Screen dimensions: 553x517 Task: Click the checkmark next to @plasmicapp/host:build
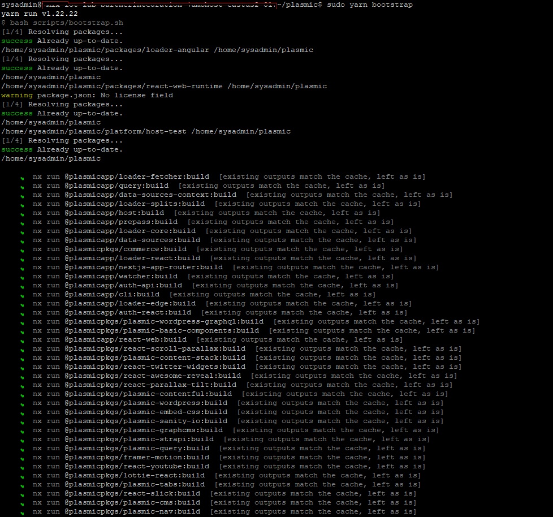tap(22, 214)
